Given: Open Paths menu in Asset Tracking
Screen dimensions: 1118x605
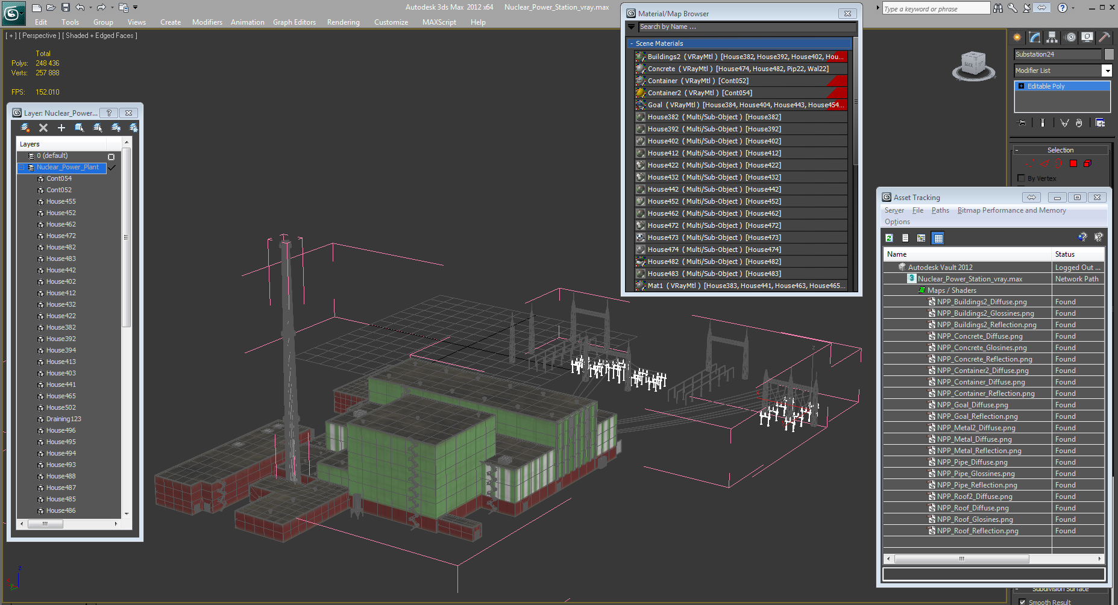Looking at the screenshot, I should pos(940,210).
